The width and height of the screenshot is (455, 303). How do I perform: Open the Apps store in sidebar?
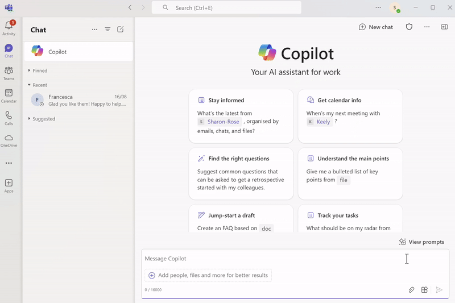(x=9, y=186)
